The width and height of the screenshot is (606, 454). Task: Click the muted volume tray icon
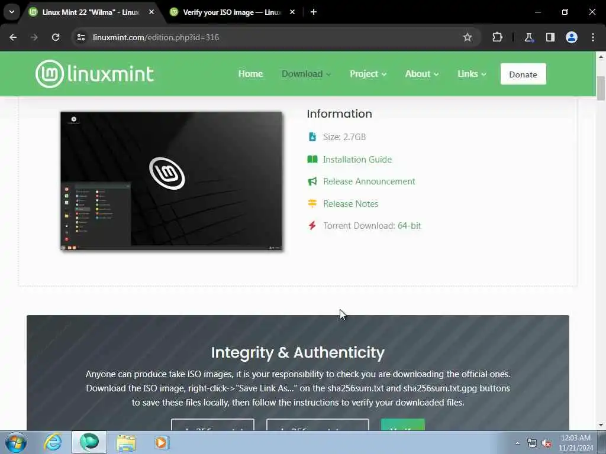click(x=546, y=443)
